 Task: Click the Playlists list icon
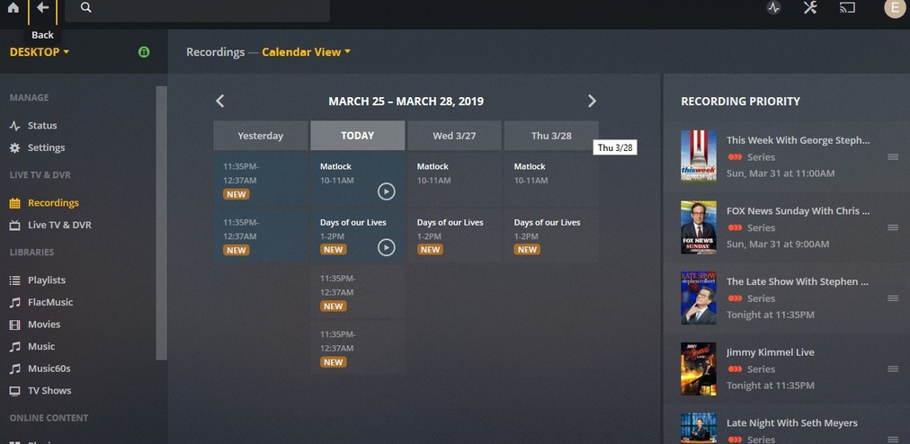[x=14, y=280]
